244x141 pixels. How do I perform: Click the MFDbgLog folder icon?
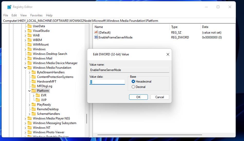point(34,86)
